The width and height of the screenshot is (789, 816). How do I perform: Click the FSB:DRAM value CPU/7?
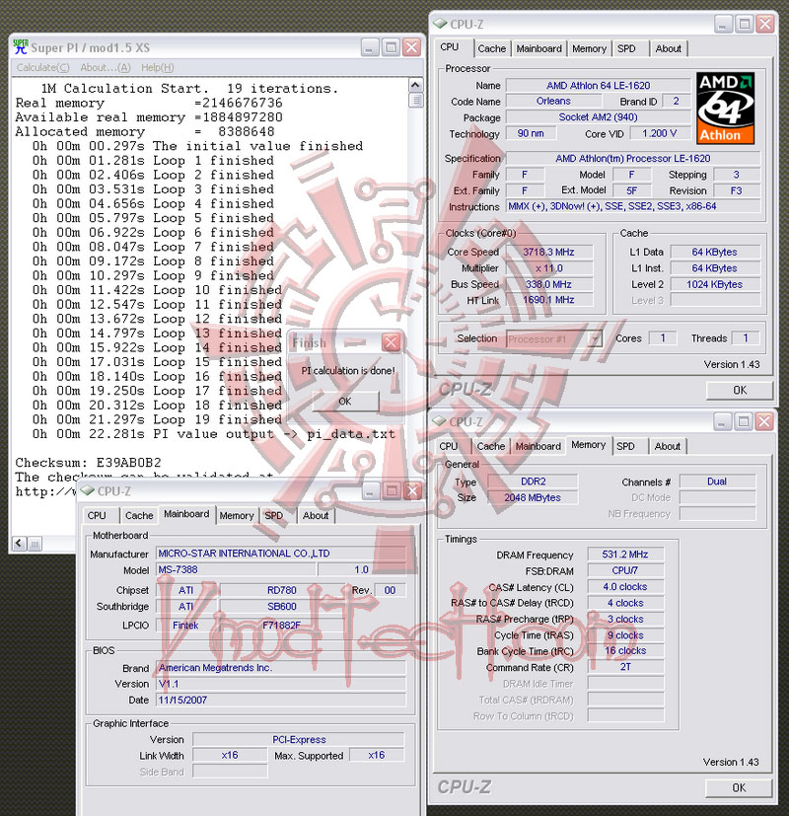click(x=625, y=571)
